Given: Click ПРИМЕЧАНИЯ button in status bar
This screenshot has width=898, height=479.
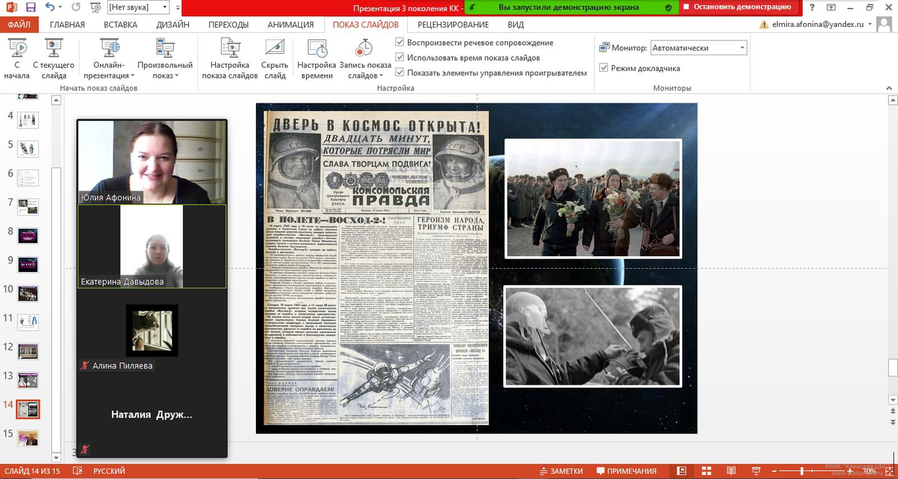Looking at the screenshot, I should pyautogui.click(x=626, y=471).
